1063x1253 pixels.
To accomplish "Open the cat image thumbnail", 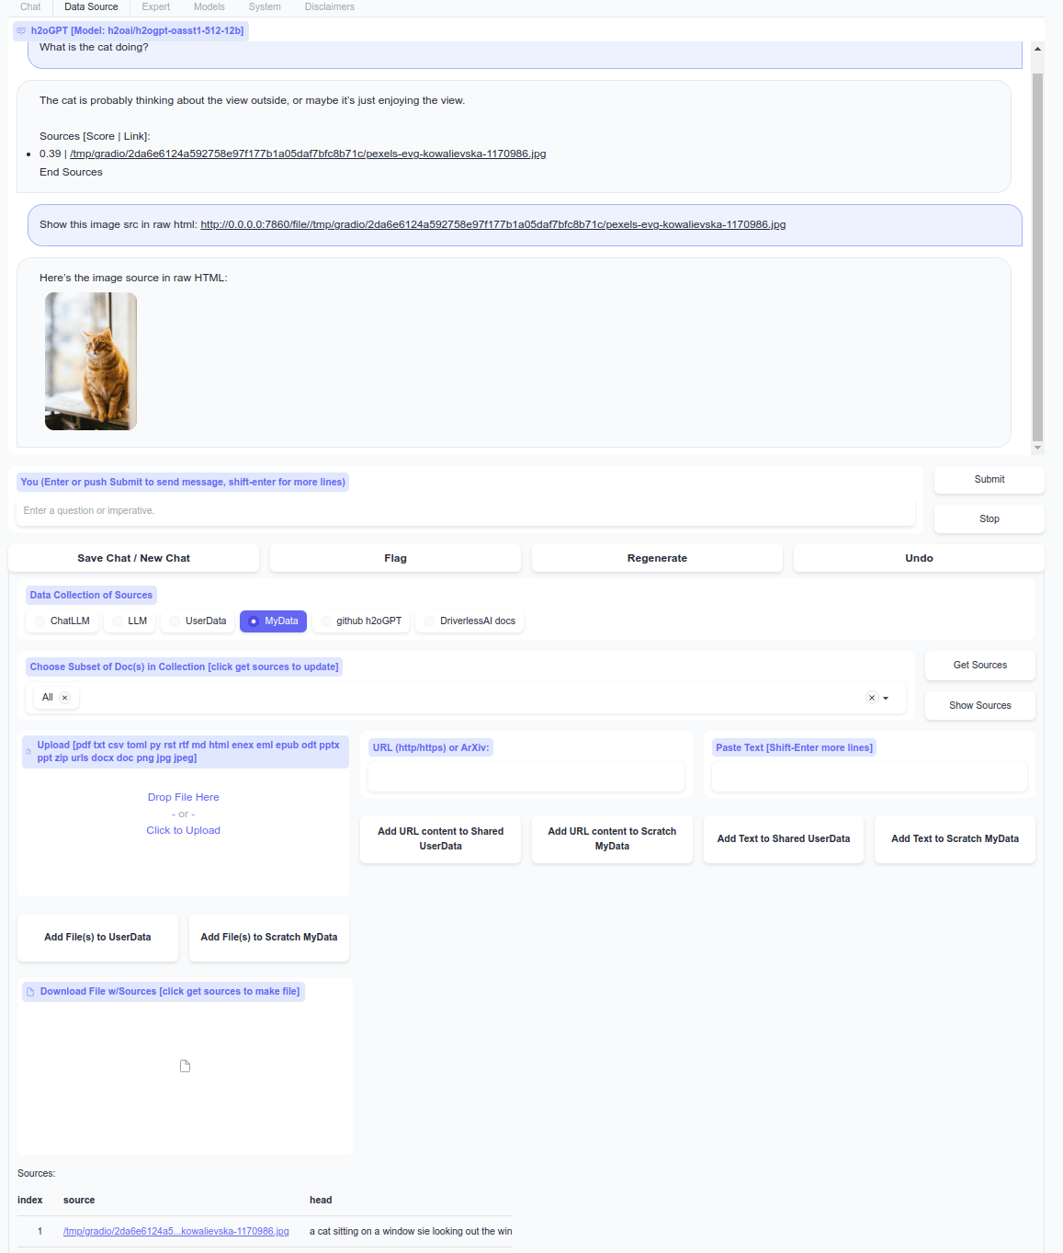I will [x=91, y=361].
